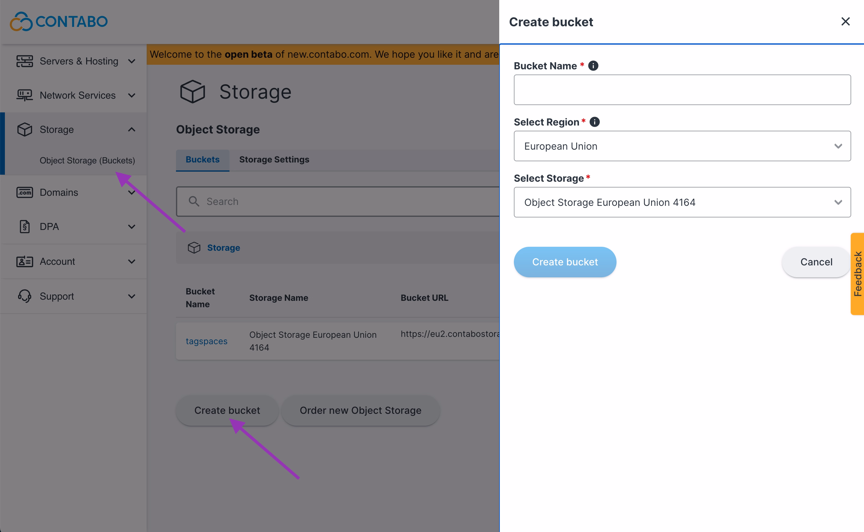Click the DPA document icon

coord(25,227)
